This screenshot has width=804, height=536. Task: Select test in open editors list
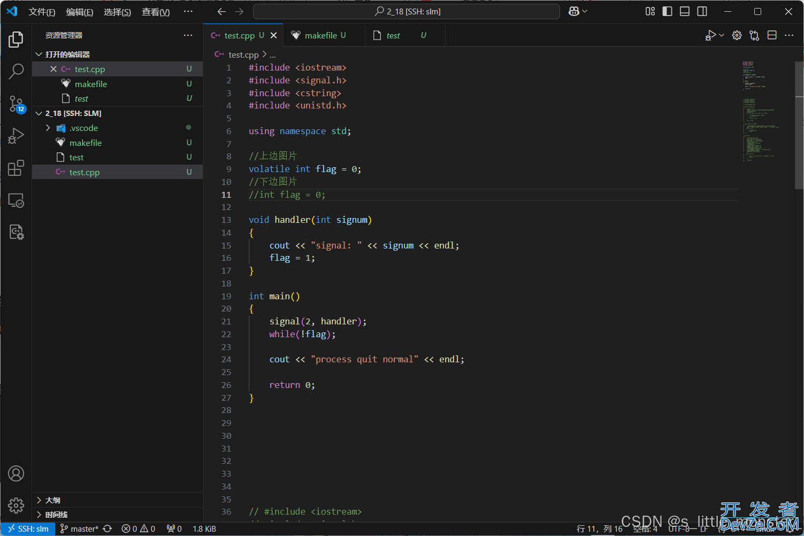tap(117, 98)
